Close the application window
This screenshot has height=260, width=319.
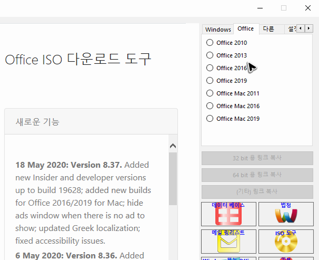click(308, 8)
